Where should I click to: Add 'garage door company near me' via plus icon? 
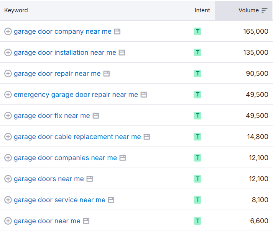tap(8, 31)
